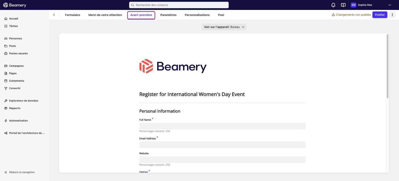Switch to the Formulaire tab

73,15
